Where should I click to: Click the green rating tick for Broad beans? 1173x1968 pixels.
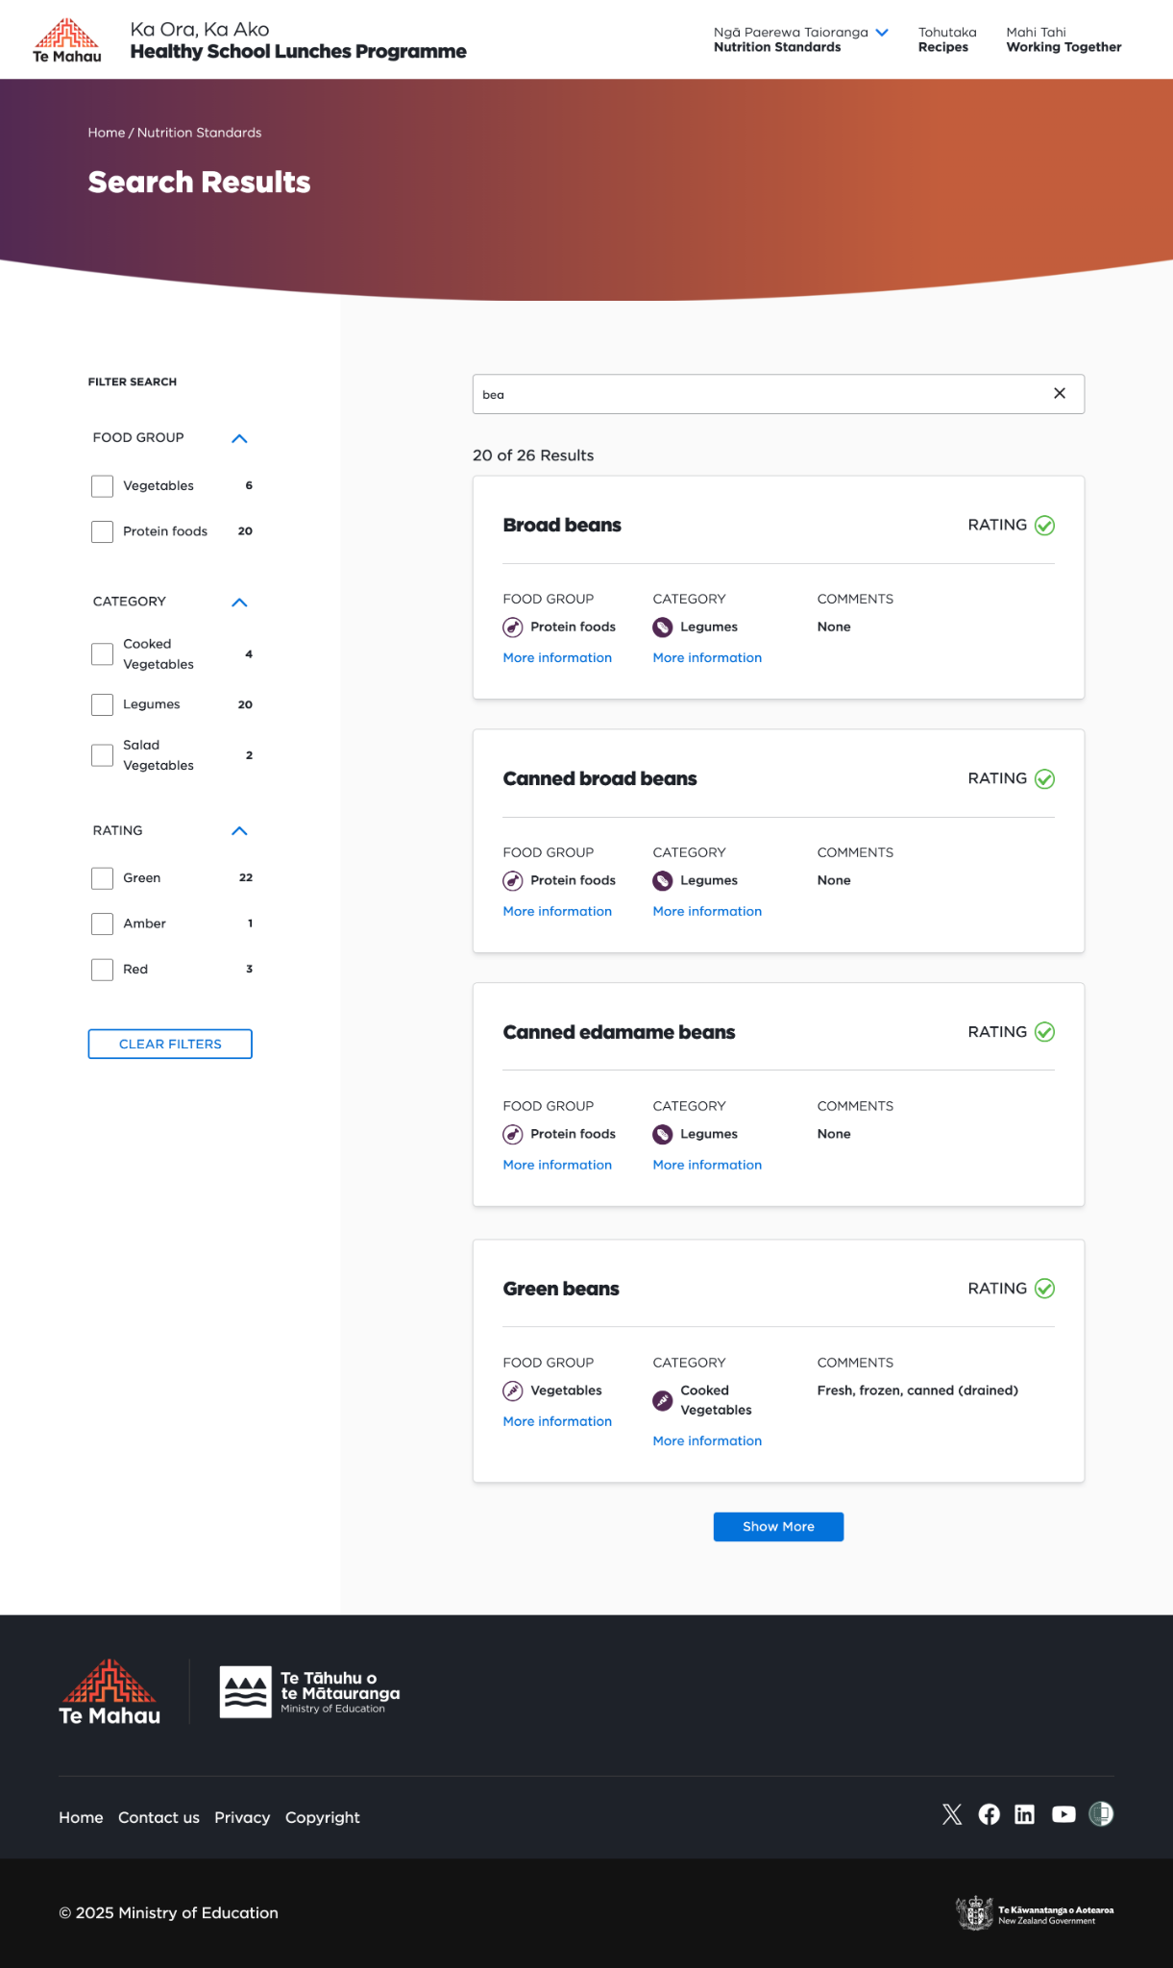click(x=1045, y=526)
